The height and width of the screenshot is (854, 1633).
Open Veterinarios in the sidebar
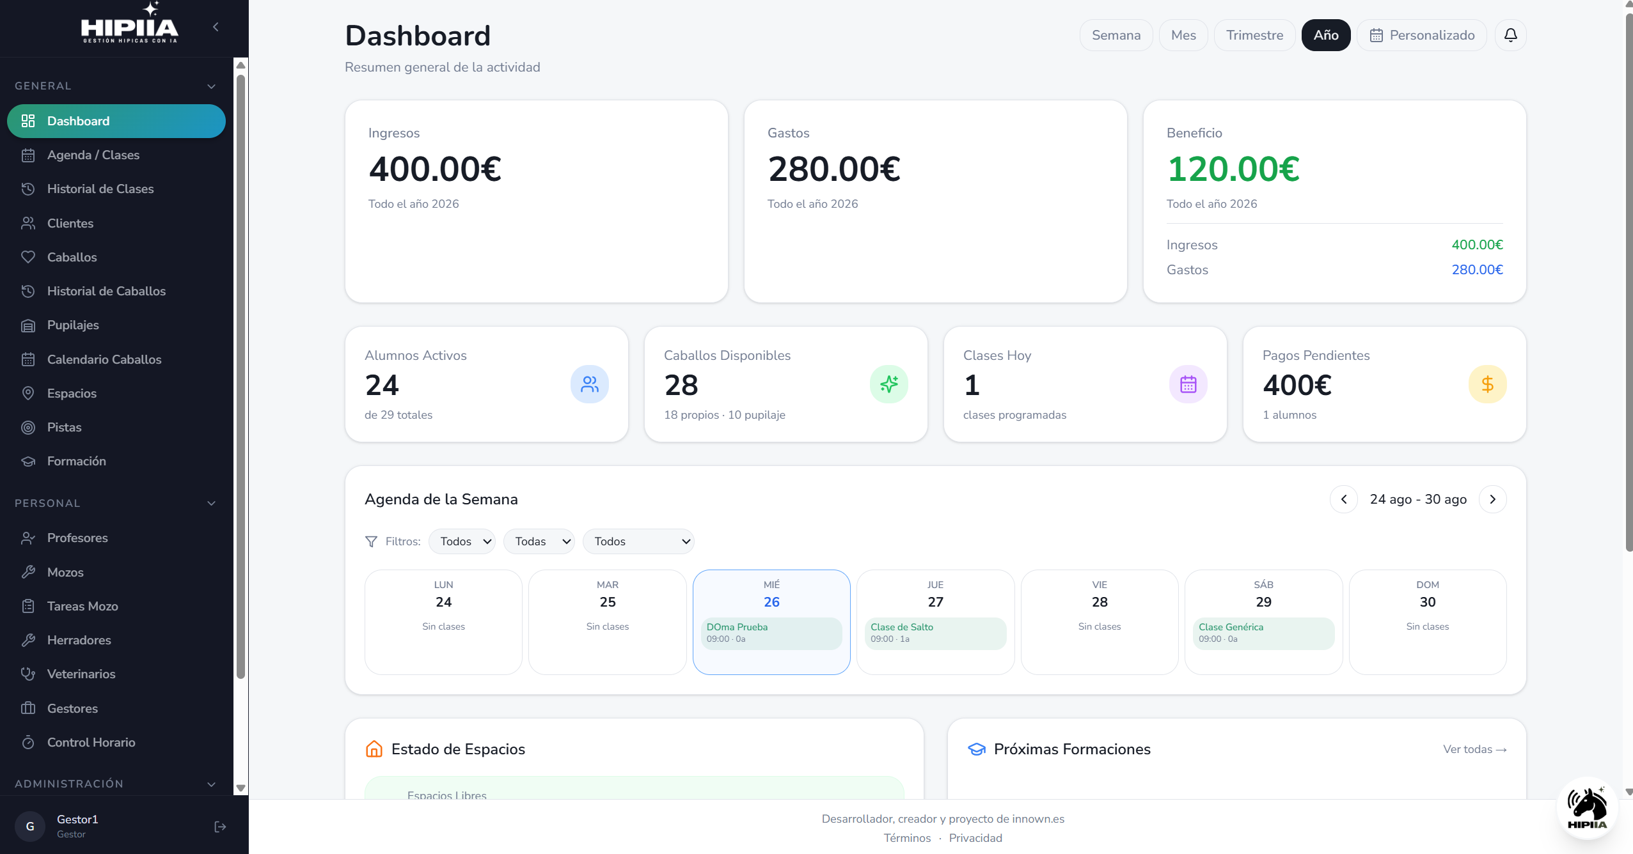pyautogui.click(x=116, y=674)
